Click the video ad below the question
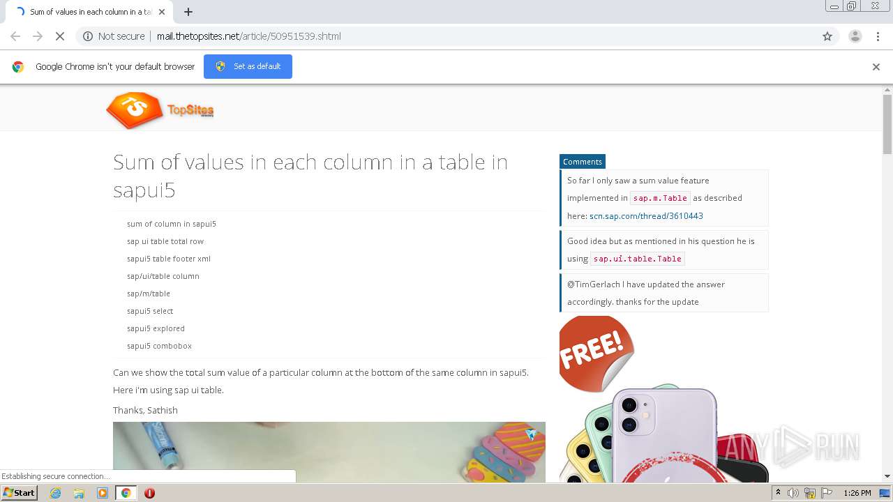The height and width of the screenshot is (502, 893). coord(329,452)
